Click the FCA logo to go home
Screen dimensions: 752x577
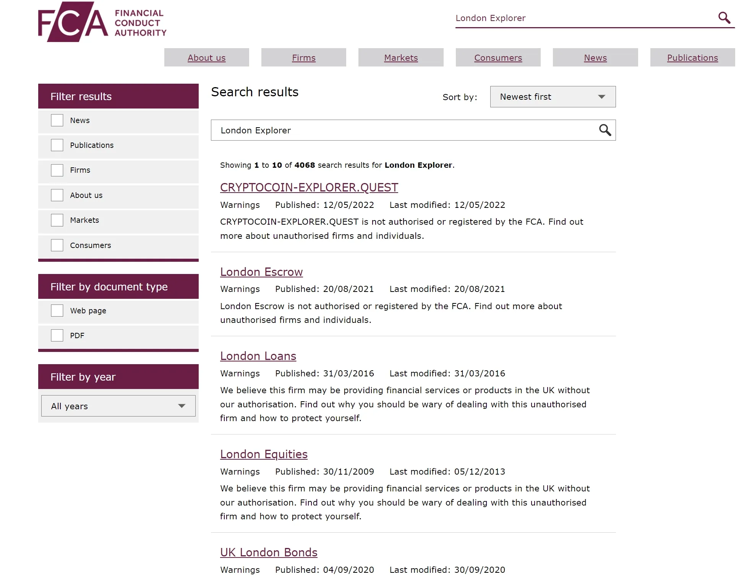[x=102, y=22]
